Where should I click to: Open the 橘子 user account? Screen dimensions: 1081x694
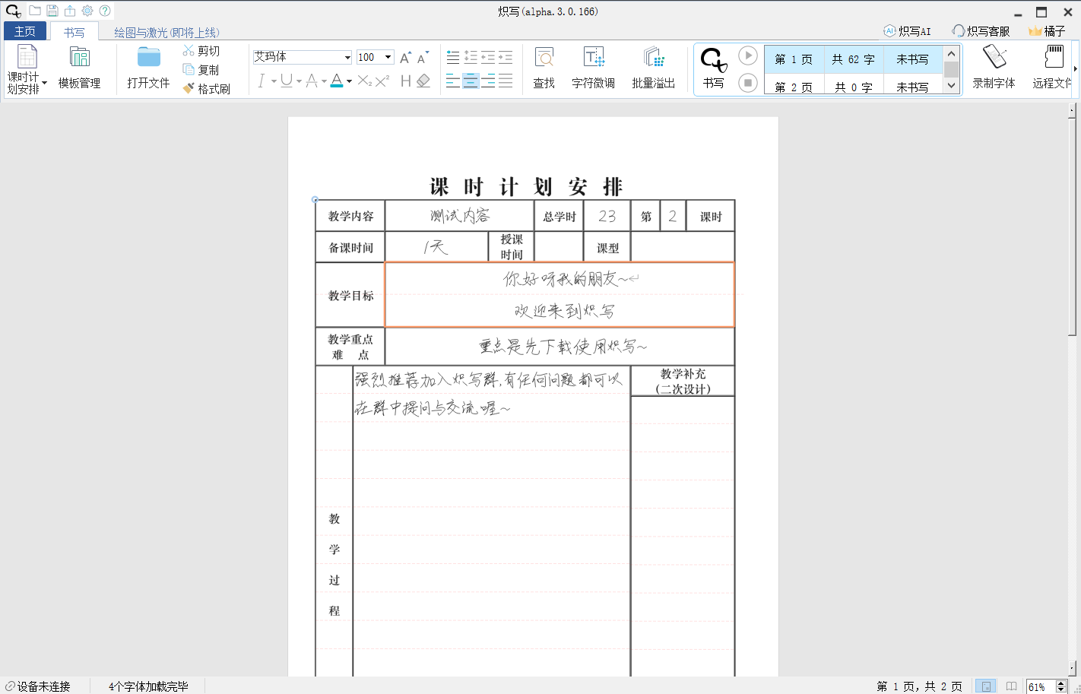pyautogui.click(x=1047, y=31)
